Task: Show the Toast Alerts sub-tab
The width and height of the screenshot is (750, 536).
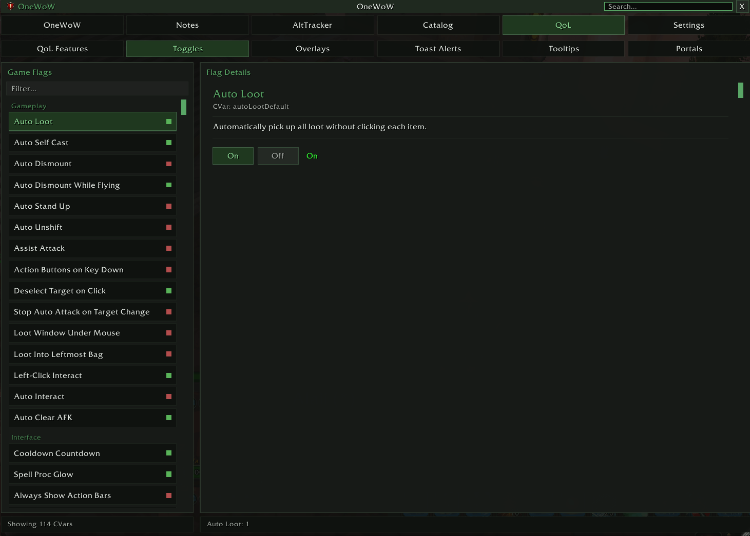Action: point(438,49)
